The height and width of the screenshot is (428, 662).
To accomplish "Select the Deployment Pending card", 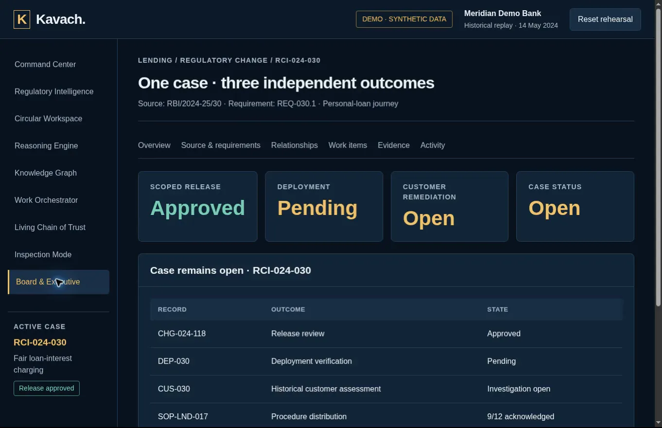I will (x=324, y=206).
